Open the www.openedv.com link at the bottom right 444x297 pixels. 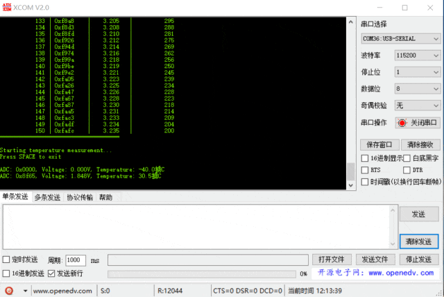[401, 273]
